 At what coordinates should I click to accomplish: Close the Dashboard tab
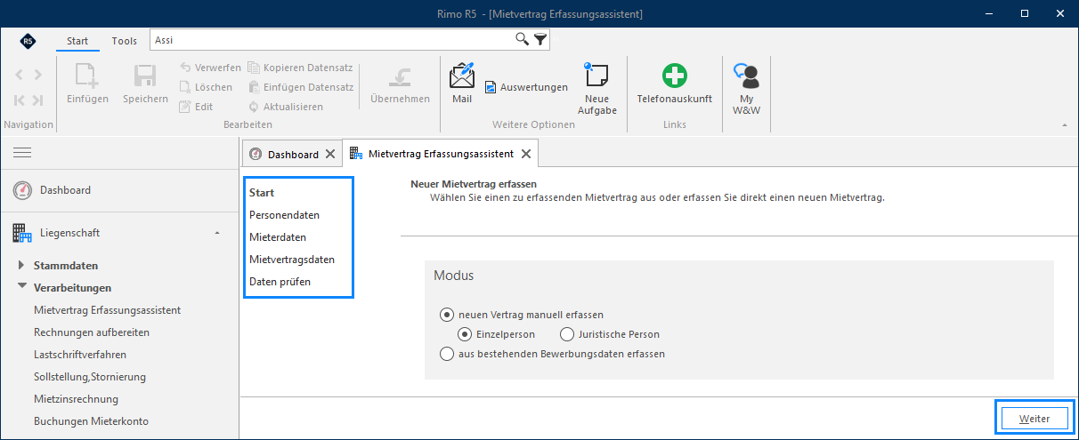[x=330, y=155]
